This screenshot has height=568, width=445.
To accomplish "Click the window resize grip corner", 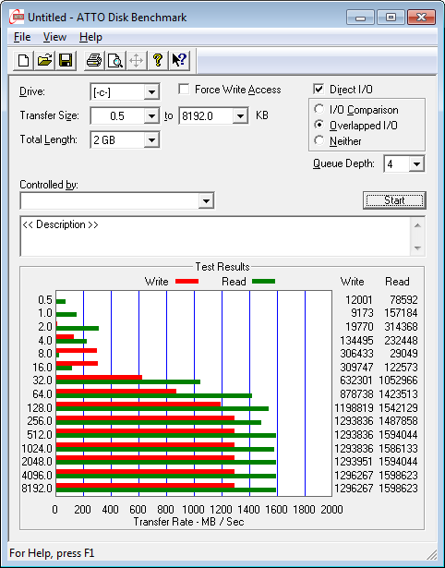I will pyautogui.click(x=431, y=554).
